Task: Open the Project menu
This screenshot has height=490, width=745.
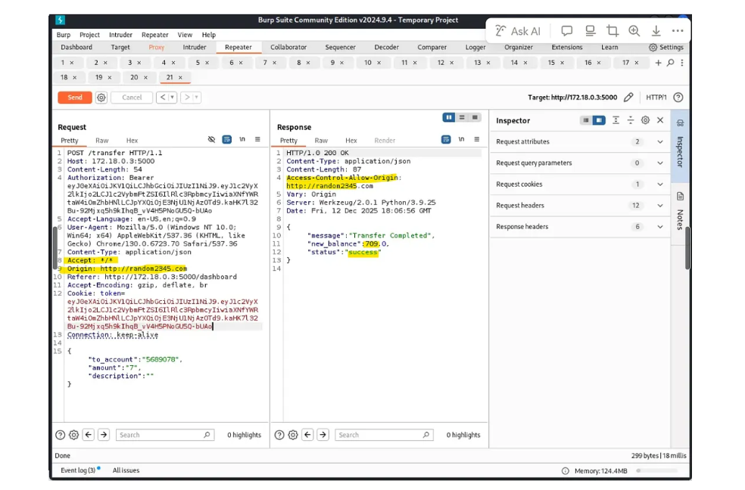Action: pyautogui.click(x=89, y=35)
